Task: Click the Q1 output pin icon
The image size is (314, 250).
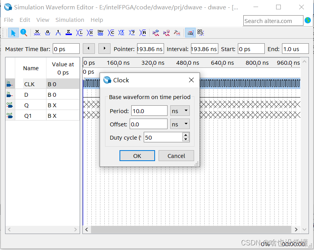Action: click(9, 115)
